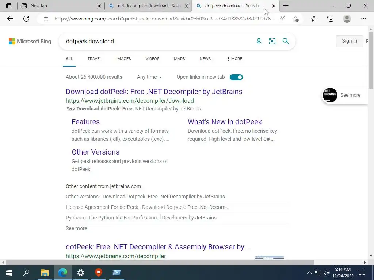The width and height of the screenshot is (374, 280).
Task: Open the Features sublink
Action: click(x=85, y=122)
